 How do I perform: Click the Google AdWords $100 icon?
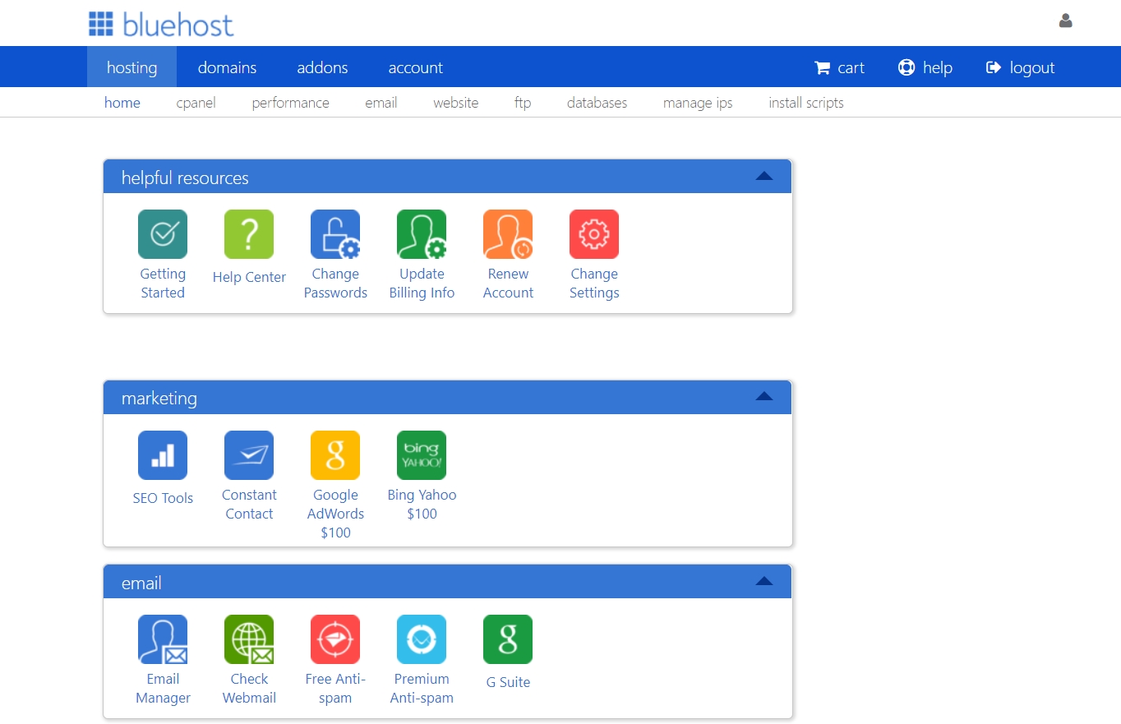(x=335, y=455)
